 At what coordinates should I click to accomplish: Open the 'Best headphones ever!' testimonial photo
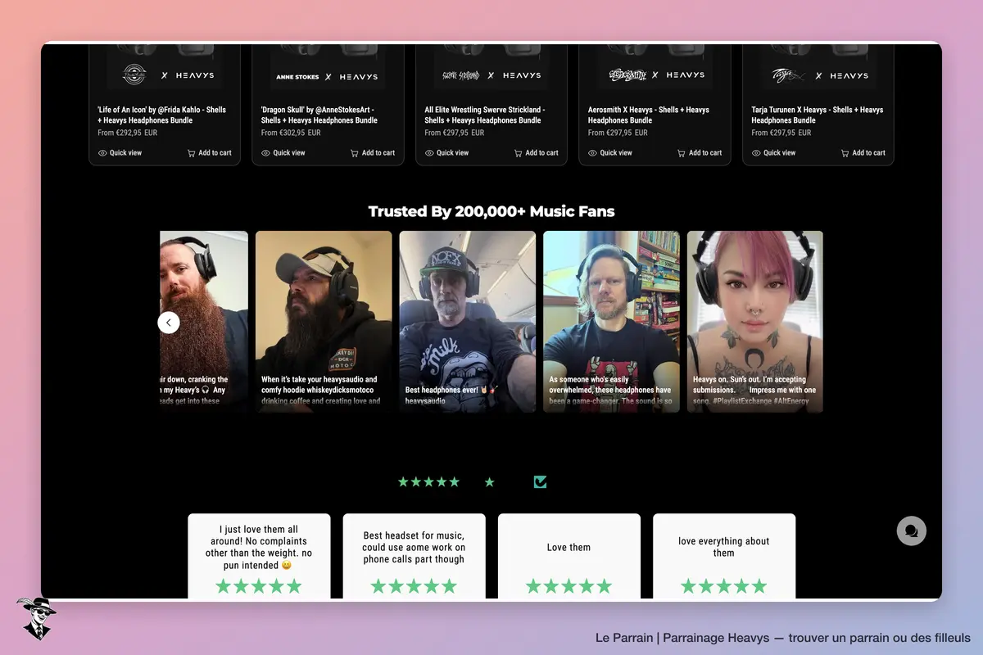coord(468,321)
